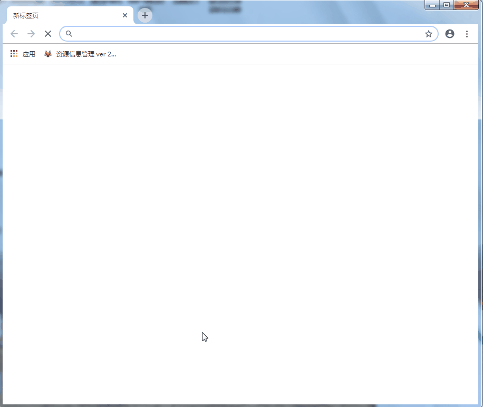The width and height of the screenshot is (483, 407).
Task: Open the 资源信息管理 ver 2... bookmark
Action: 80,54
